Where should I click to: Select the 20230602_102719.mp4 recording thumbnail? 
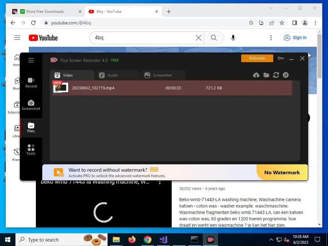(61, 88)
